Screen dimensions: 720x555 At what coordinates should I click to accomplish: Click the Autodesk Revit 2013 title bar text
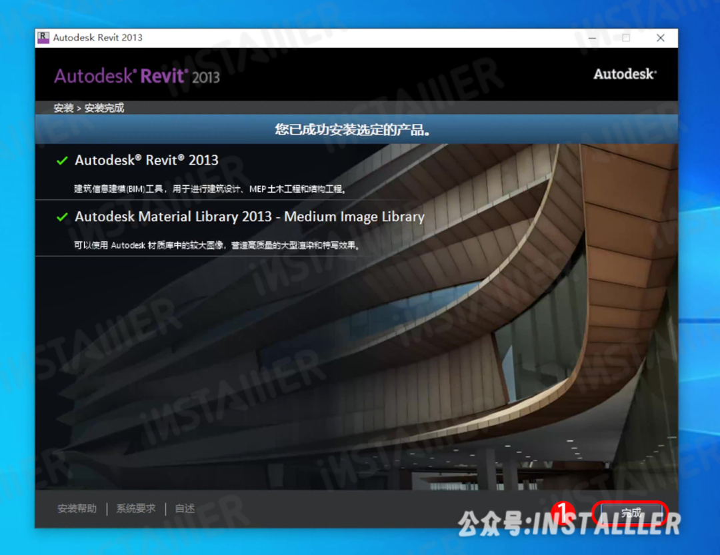(98, 37)
